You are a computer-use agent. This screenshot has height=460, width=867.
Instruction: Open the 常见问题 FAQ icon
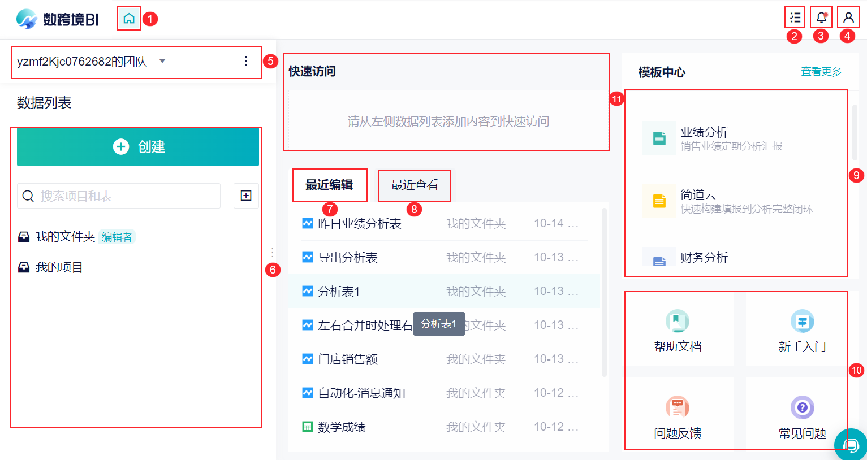pos(802,407)
